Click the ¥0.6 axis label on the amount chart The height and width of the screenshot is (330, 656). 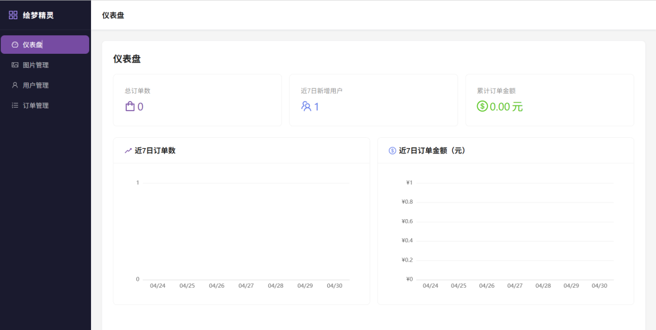[406, 222]
